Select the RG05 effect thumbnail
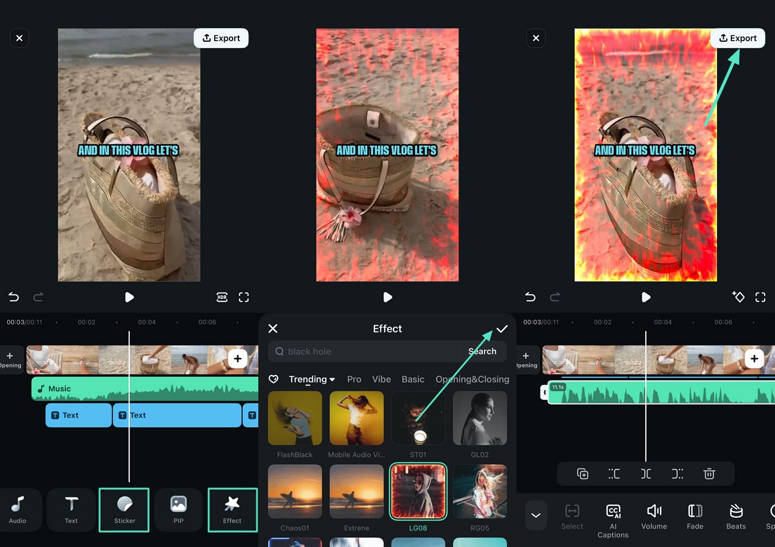The image size is (775, 547). [480, 492]
